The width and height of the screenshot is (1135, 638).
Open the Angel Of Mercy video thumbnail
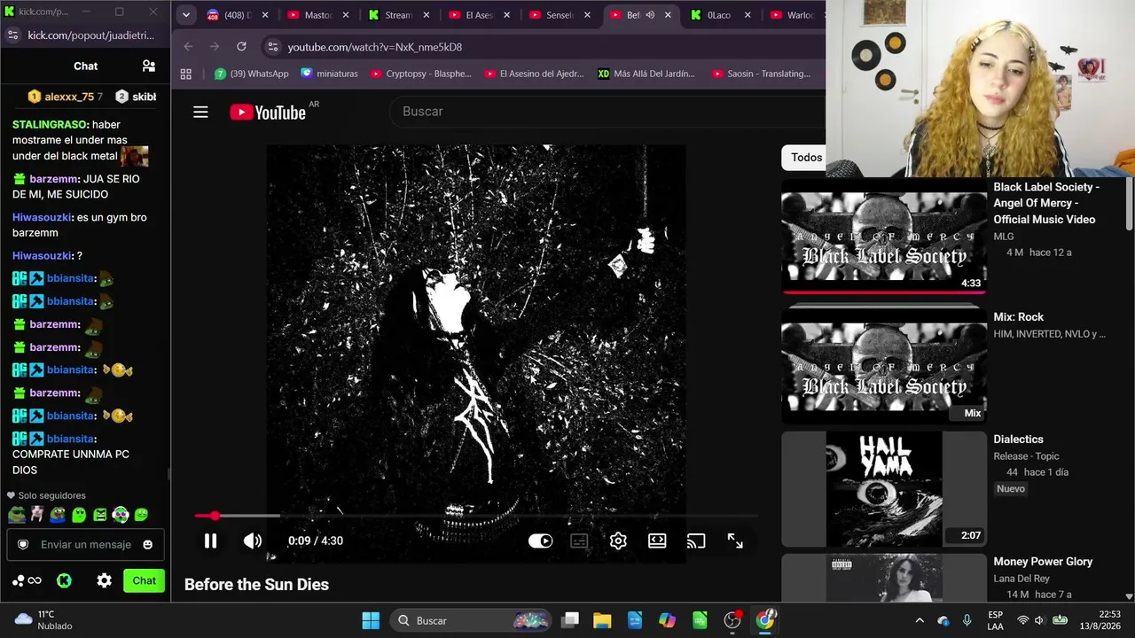(x=883, y=238)
